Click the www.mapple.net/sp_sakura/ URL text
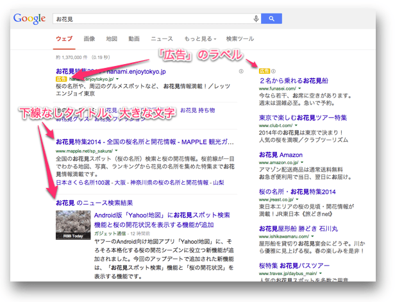This screenshot has height=302, width=395. pyautogui.click(x=84, y=151)
